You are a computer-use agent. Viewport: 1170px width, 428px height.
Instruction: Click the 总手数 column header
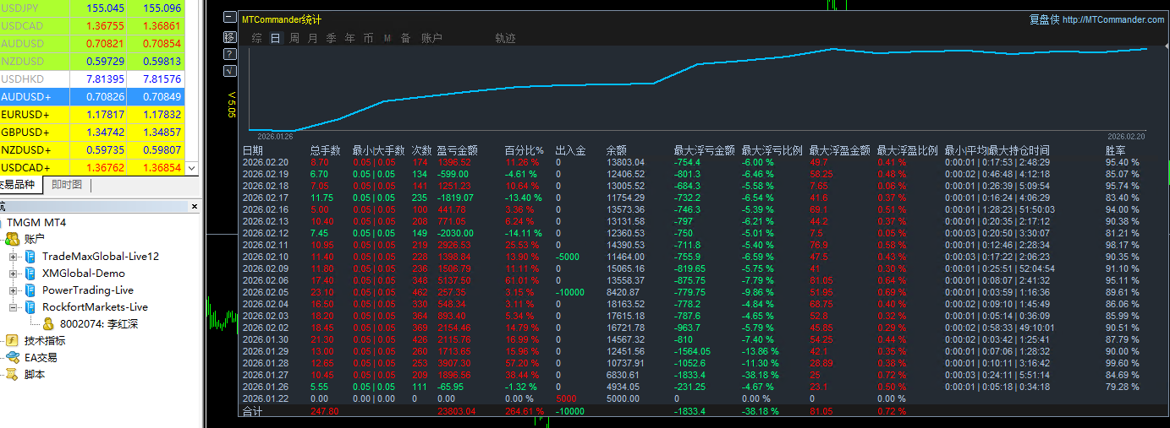tap(326, 151)
